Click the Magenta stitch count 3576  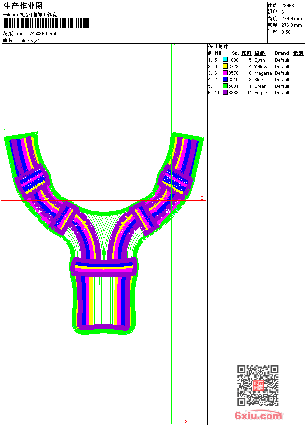pos(234,73)
